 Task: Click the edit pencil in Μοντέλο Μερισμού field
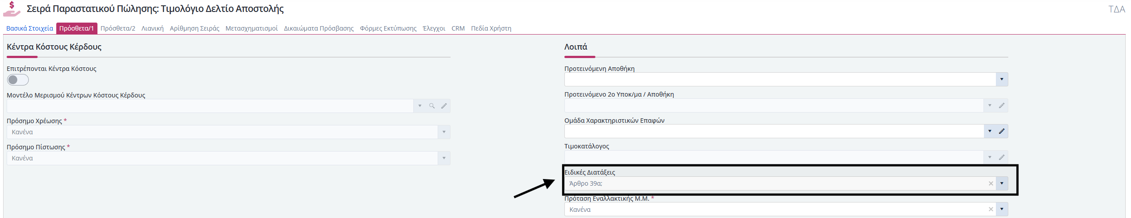click(x=444, y=106)
